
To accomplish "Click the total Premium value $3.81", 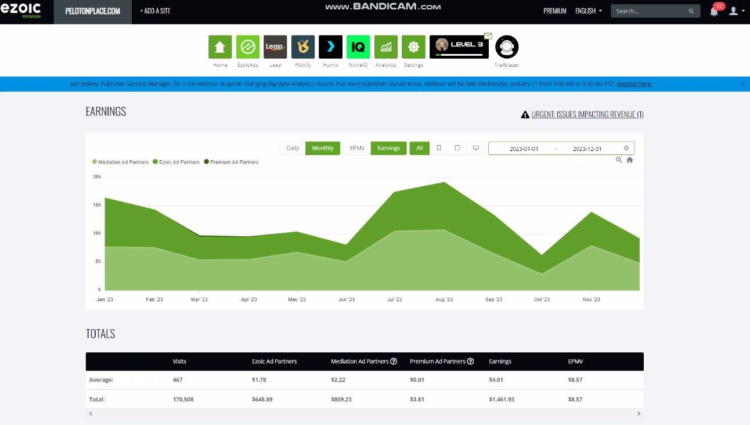I will 417,399.
